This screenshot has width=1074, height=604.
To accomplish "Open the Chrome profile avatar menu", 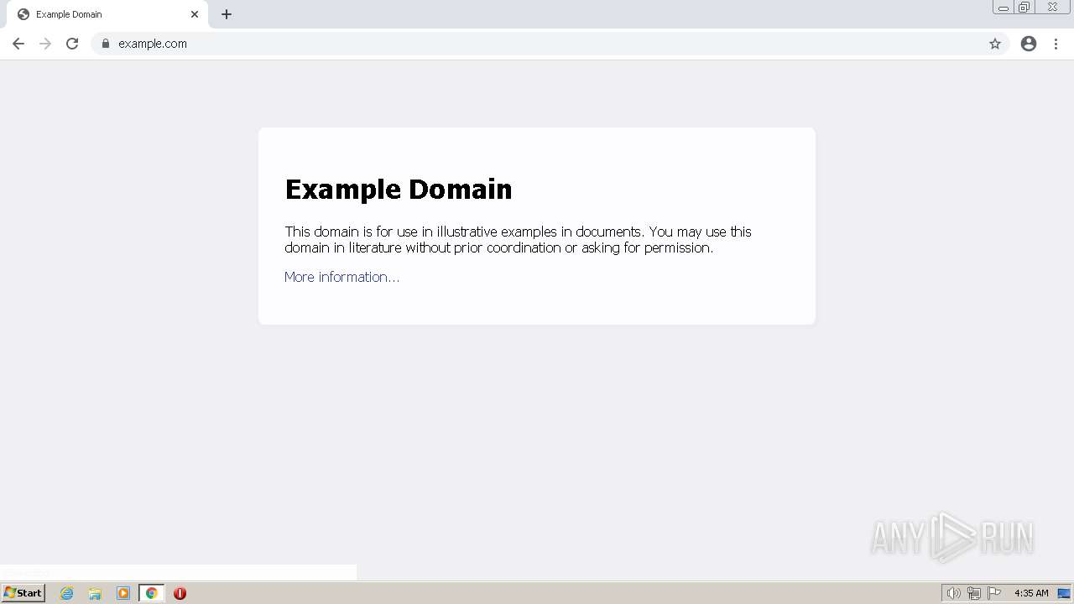I will pos(1029,44).
